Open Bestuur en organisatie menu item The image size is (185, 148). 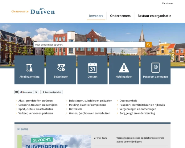(154, 16)
